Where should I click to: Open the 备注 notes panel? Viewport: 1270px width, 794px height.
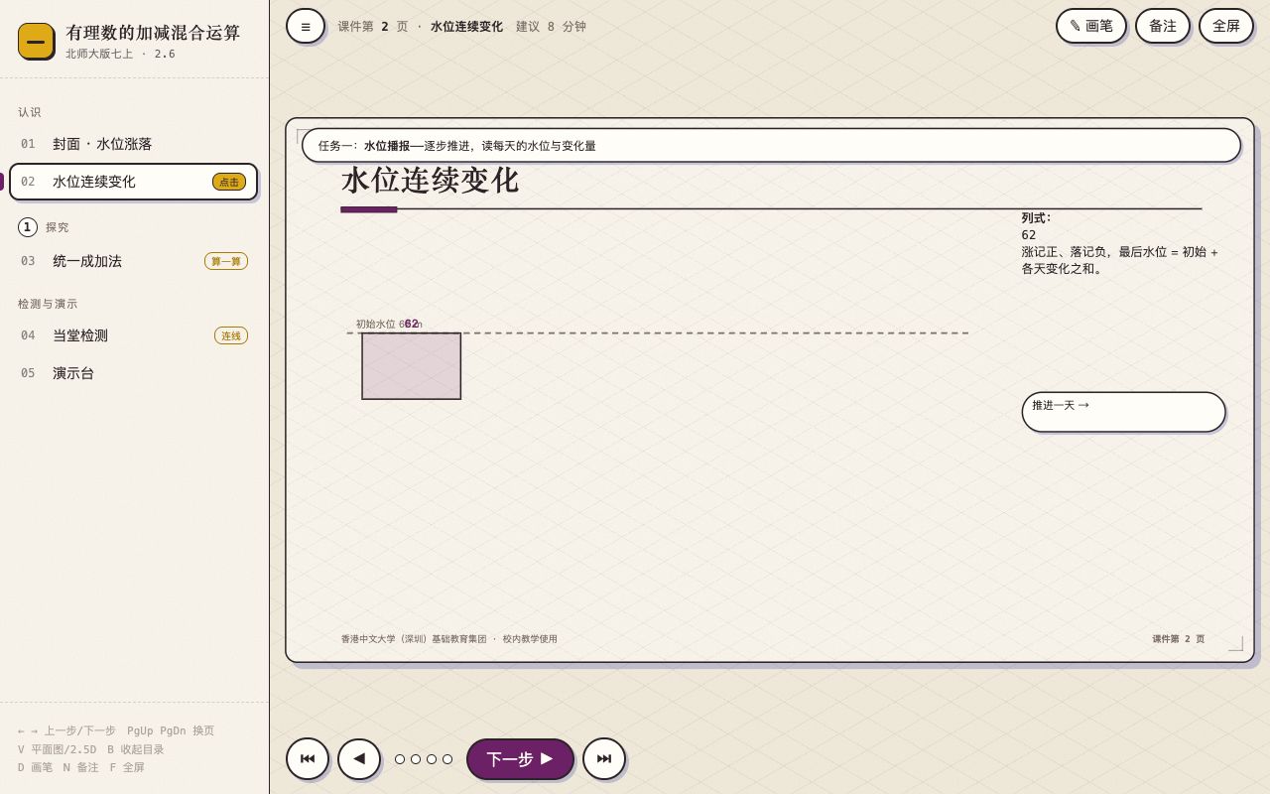1163,26
